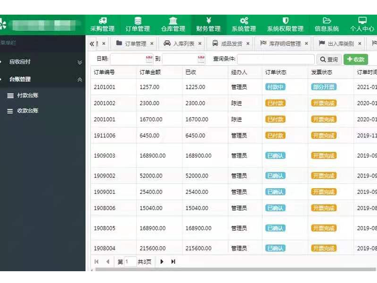This screenshot has height=283, width=377.
Task: Expand the 应收应付 sidebar section
Action: point(42,62)
